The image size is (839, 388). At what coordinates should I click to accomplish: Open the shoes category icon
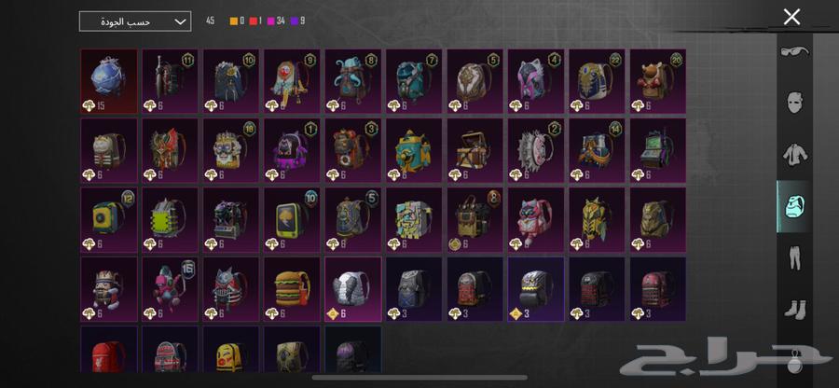(794, 309)
